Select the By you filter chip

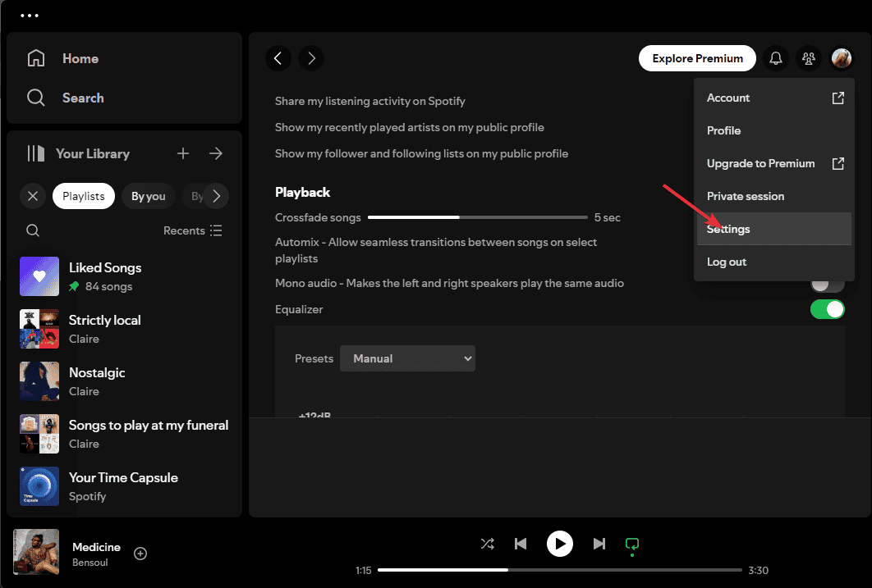(x=148, y=196)
